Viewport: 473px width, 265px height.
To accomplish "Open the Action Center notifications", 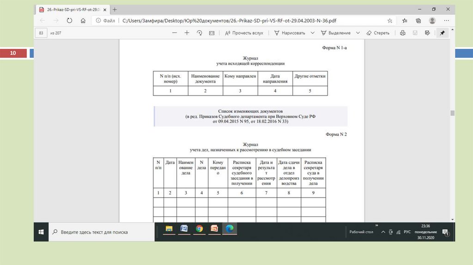I will pyautogui.click(x=445, y=232).
